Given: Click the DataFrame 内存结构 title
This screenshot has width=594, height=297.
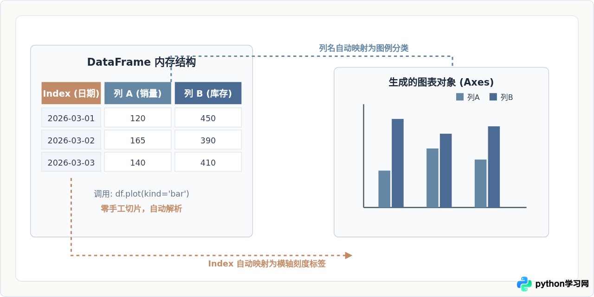Looking at the screenshot, I should pyautogui.click(x=142, y=62).
